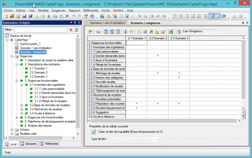Toggle check at 3.2.2 Gestion row, Scenario 3
The image size is (252, 158).
coord(179,77)
